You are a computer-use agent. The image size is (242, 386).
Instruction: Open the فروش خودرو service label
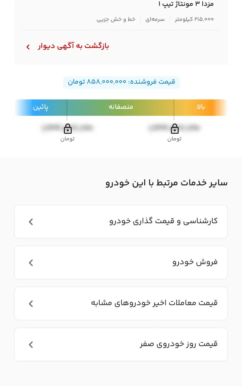195,262
